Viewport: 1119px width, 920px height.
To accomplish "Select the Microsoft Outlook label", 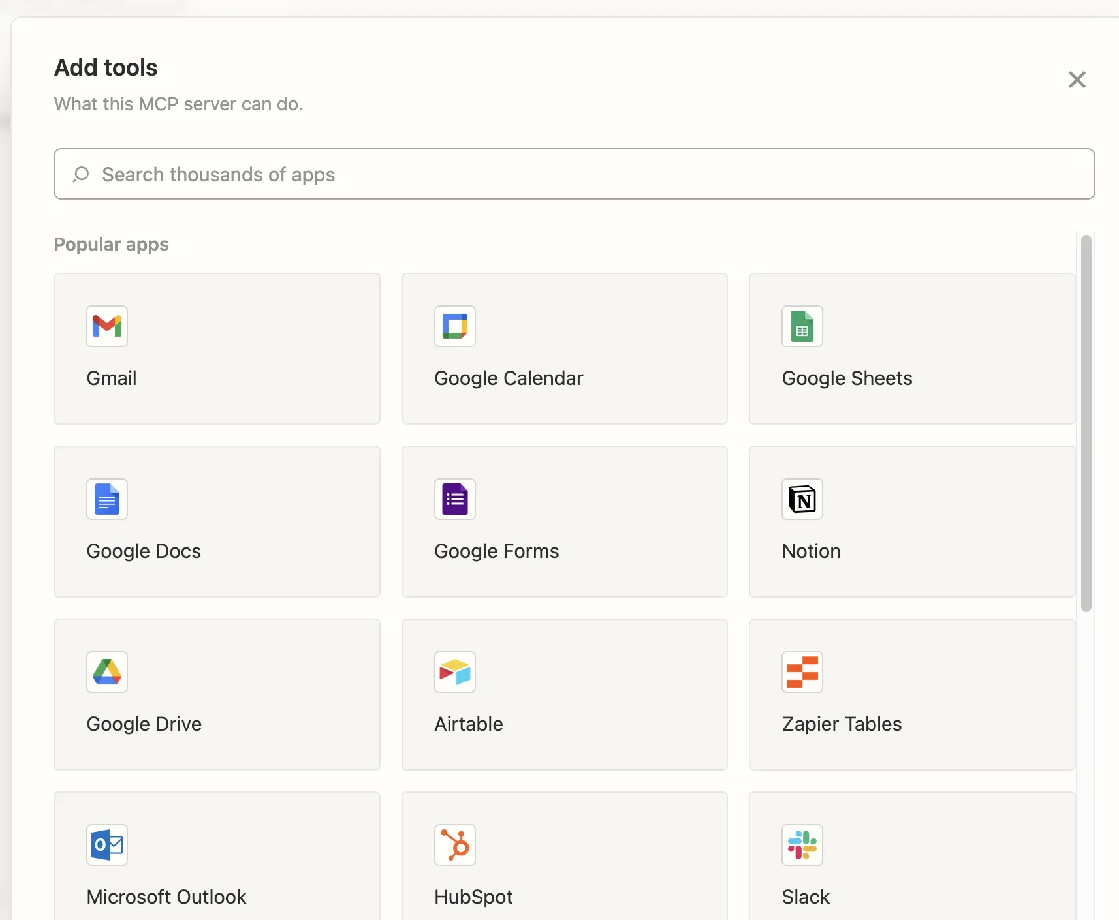I will coord(166,897).
